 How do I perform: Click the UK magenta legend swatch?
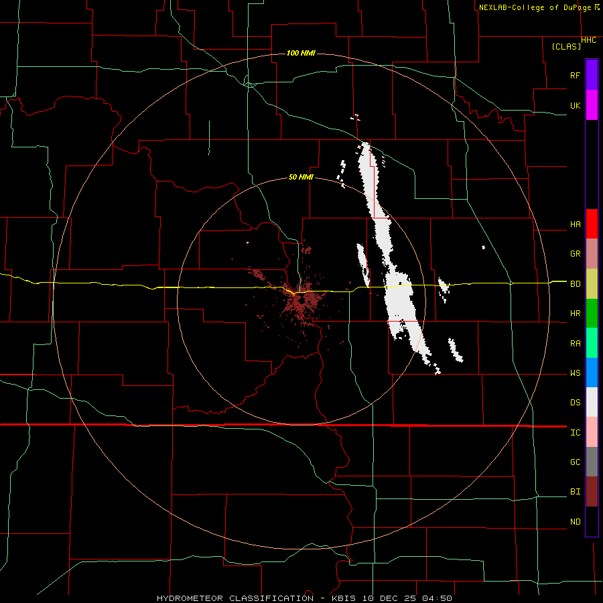coord(592,105)
